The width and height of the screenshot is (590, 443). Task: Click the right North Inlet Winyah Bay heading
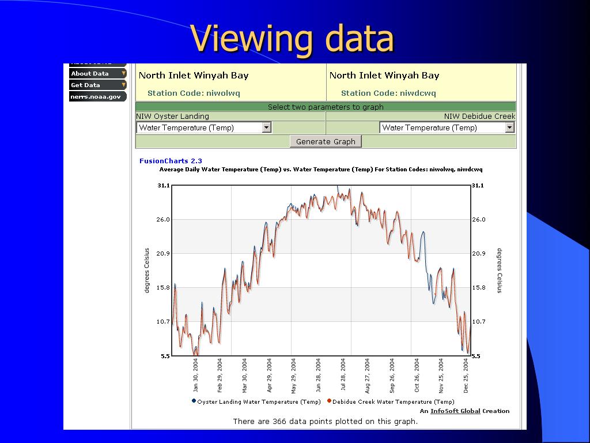[384, 76]
